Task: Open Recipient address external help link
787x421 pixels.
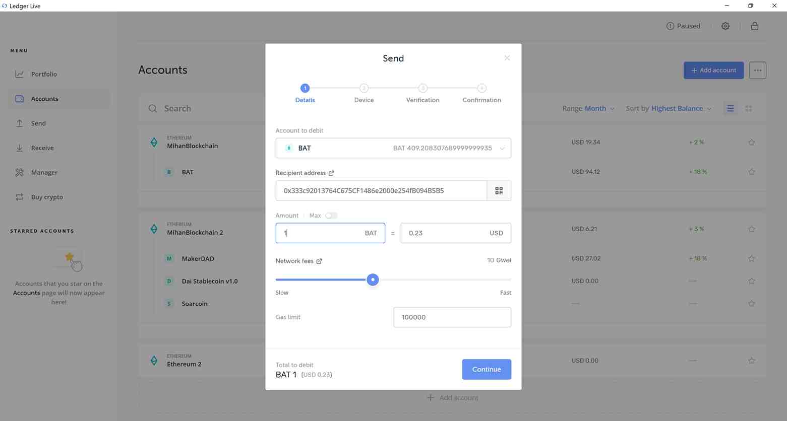Action: [331, 173]
